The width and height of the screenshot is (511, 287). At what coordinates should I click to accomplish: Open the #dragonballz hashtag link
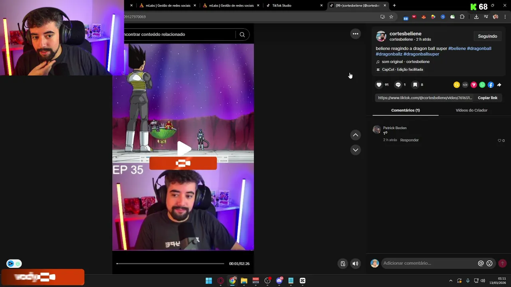(389, 54)
